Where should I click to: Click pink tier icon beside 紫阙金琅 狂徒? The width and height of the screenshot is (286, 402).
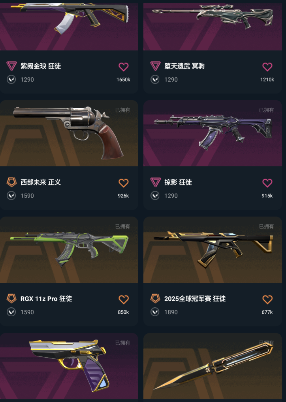click(x=11, y=66)
